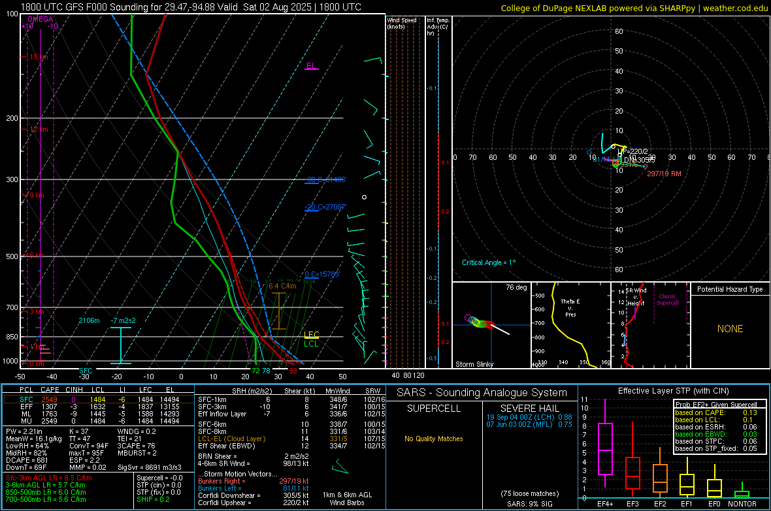Select the 3-6km AGL LR = 5.7 C/km line

[x=46, y=485]
